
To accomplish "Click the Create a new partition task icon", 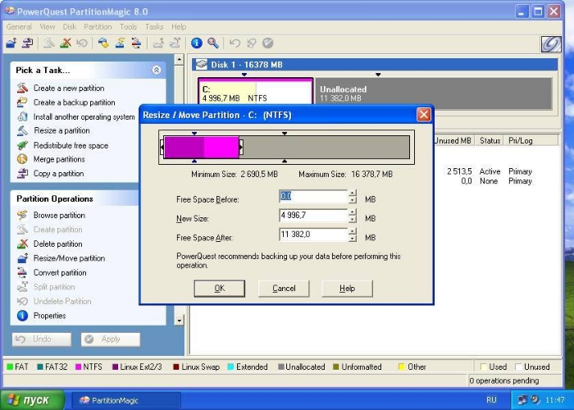I will click(x=22, y=89).
